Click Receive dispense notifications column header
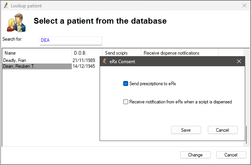251x165 pixels. point(180,53)
